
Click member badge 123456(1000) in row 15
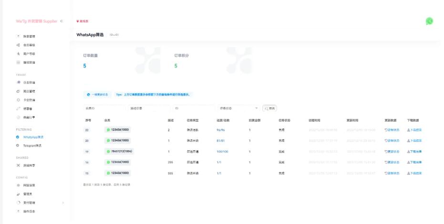click(x=117, y=173)
